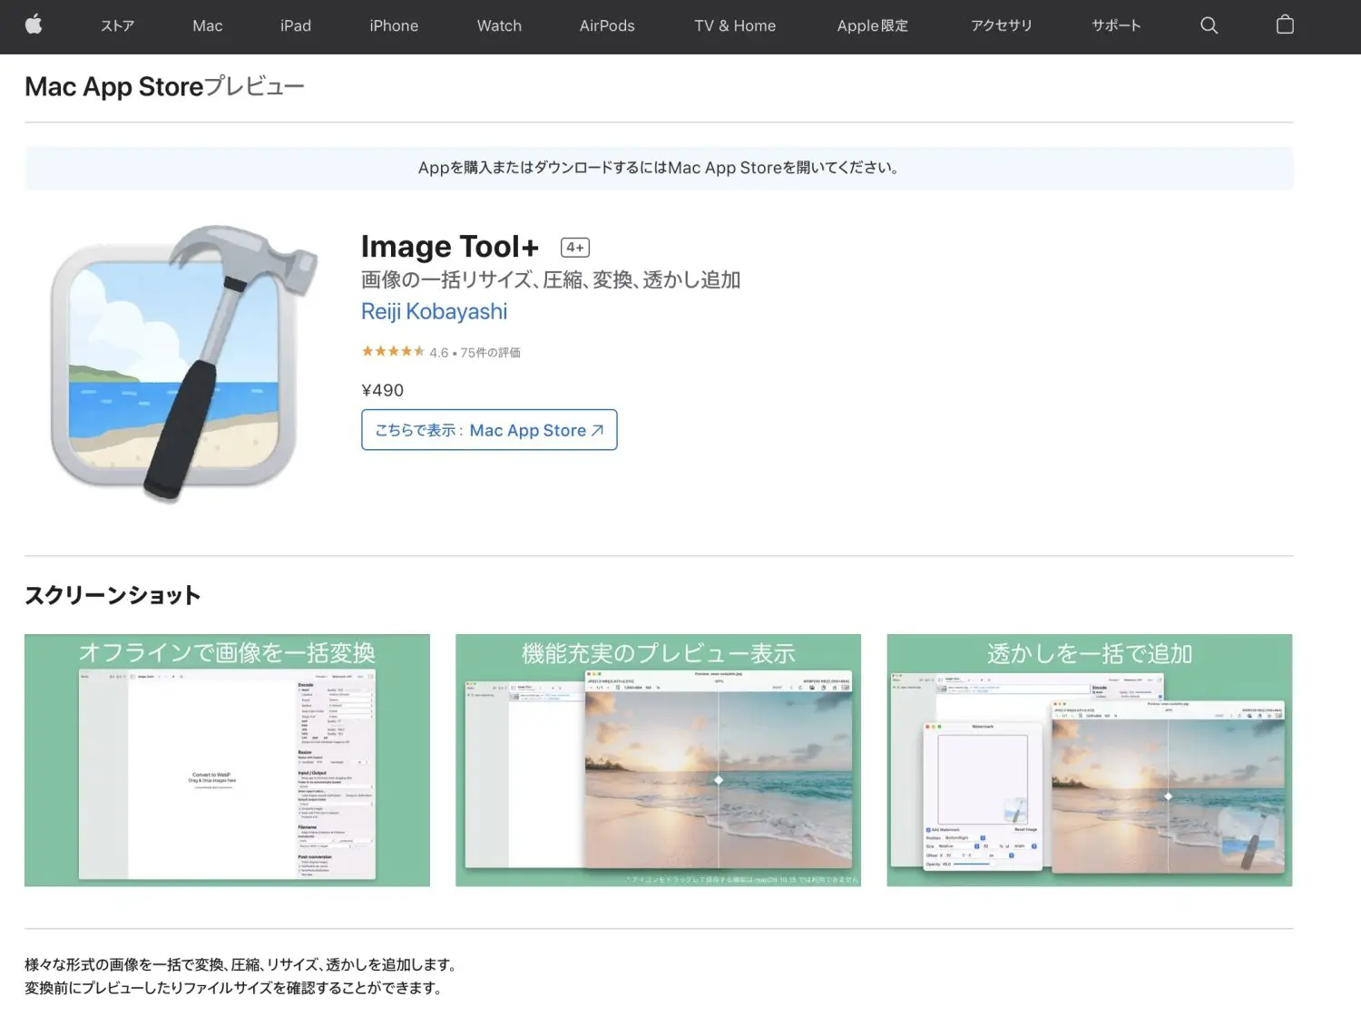Open the iPhone menu item
The image size is (1361, 1016).
394,25
